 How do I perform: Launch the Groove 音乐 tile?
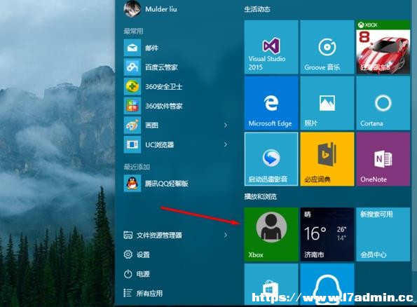point(327,47)
